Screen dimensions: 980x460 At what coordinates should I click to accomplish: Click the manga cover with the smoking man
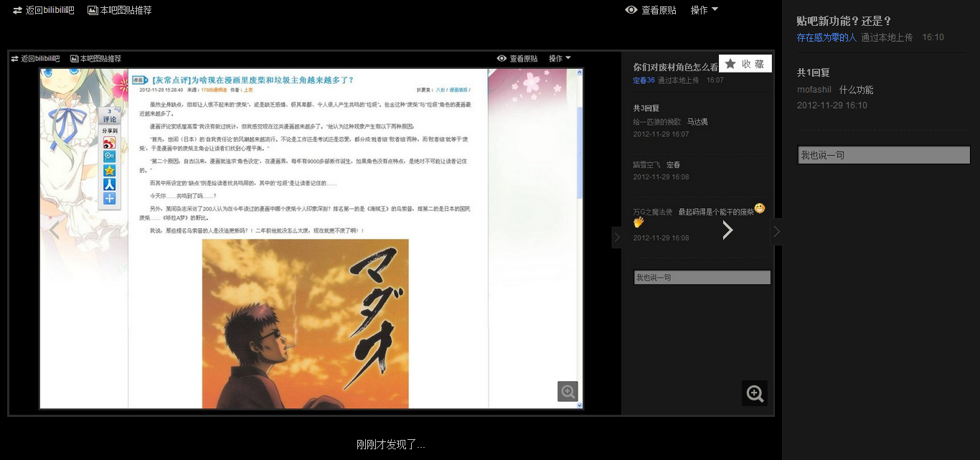(305, 324)
